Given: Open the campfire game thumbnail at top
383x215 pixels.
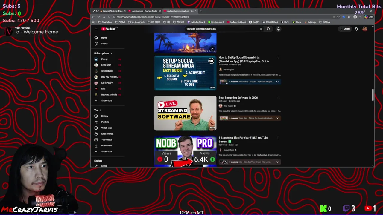Looking at the screenshot, I should click(185, 43).
